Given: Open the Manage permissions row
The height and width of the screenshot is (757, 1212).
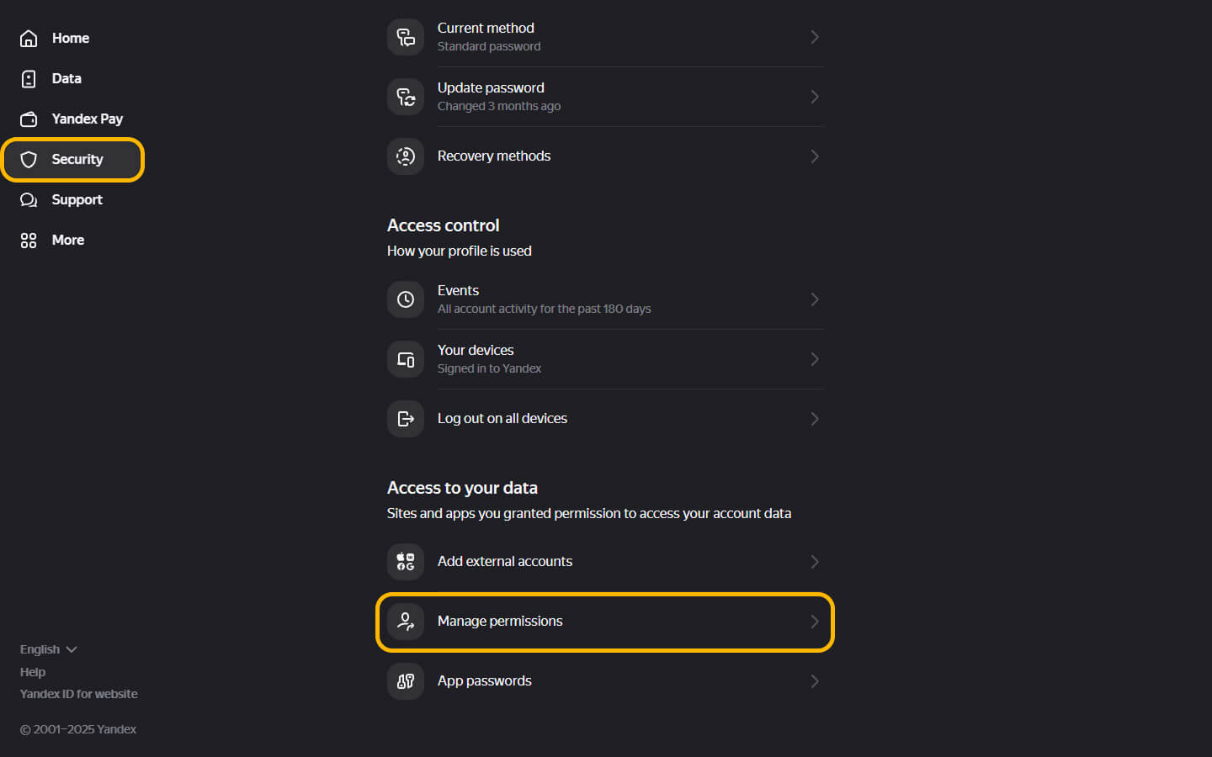Looking at the screenshot, I should (604, 622).
